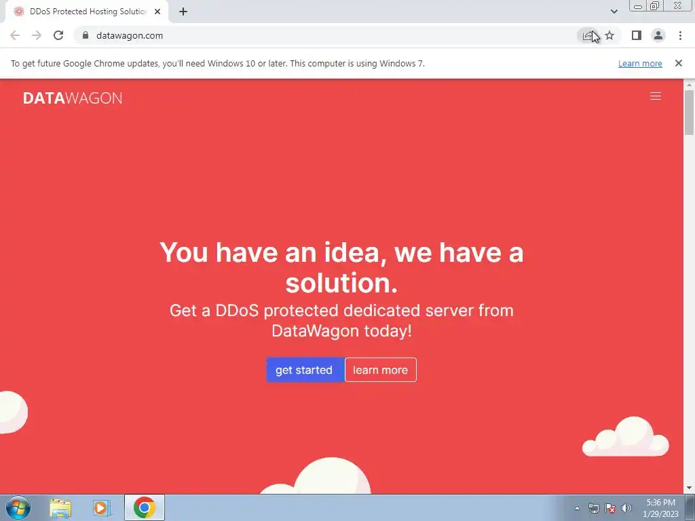695x521 pixels.
Task: Click the headline "You have an idea, we have a solution."
Action: point(341,267)
